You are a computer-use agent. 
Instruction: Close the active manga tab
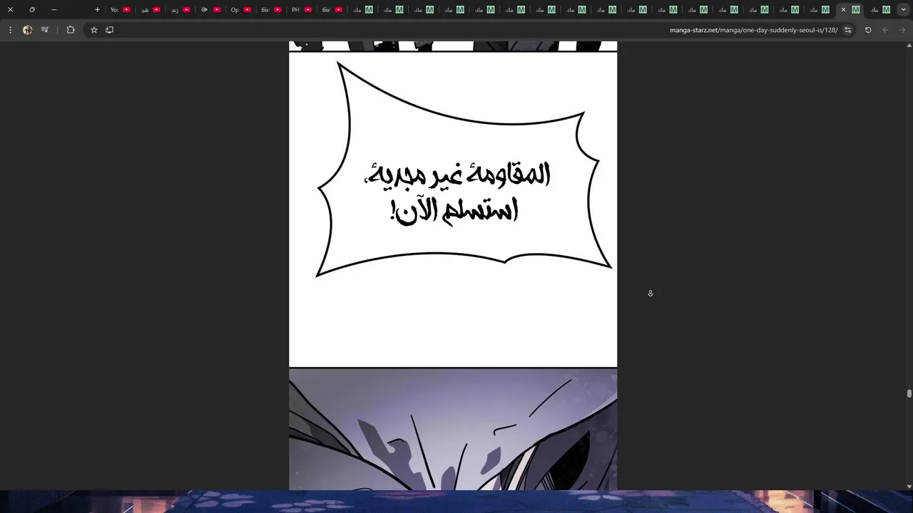click(843, 10)
